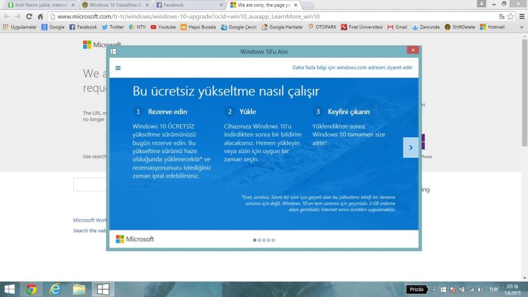The height and width of the screenshot is (297, 528).
Task: Select third pagination dot
Action: pyautogui.click(x=264, y=240)
